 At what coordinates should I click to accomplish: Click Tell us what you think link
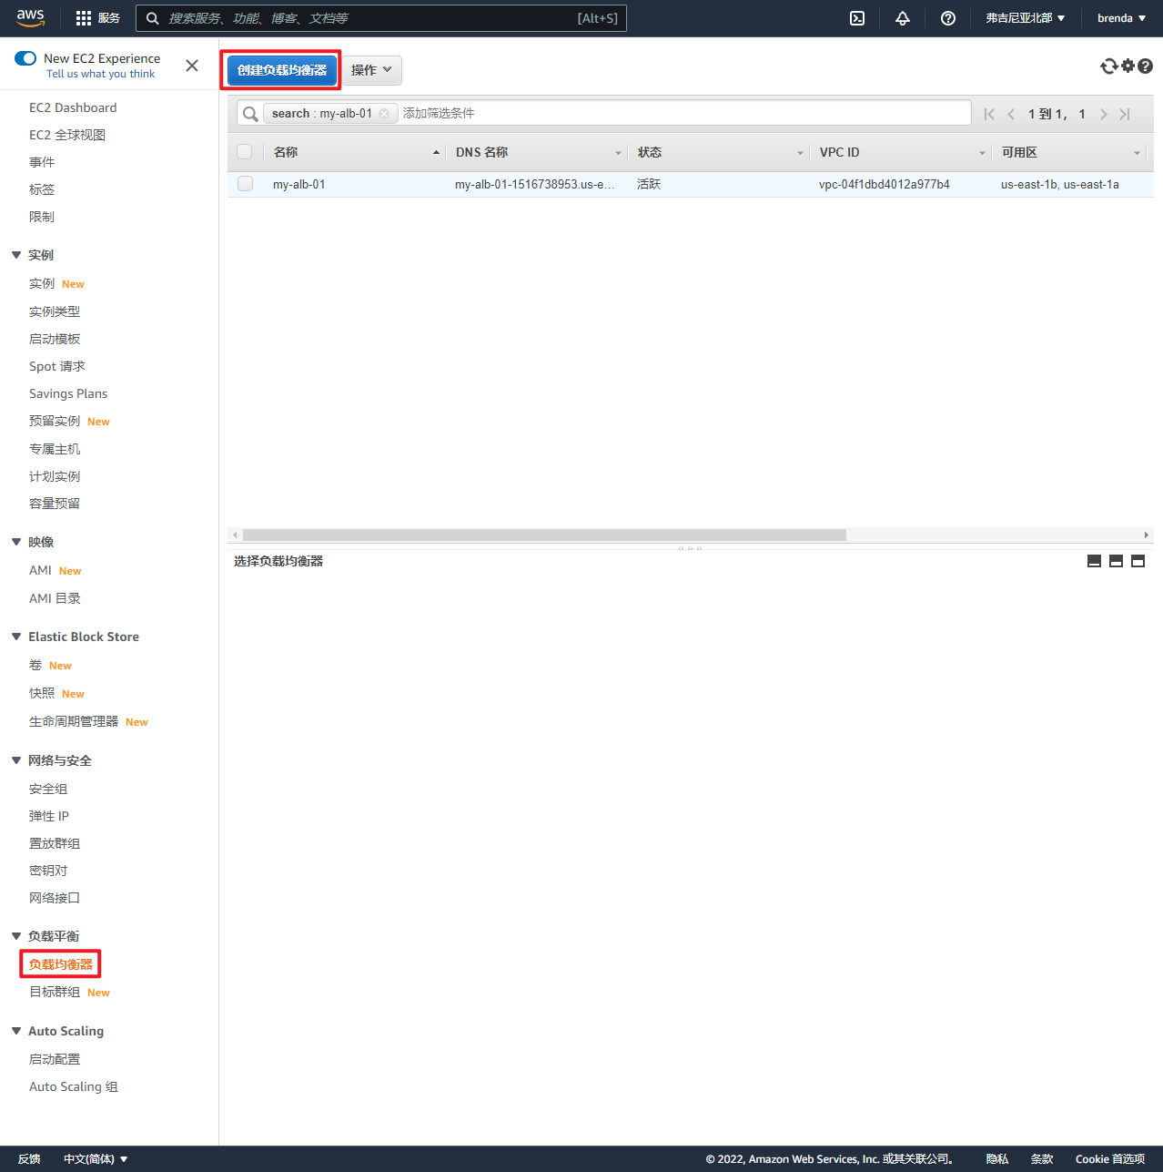(x=100, y=74)
